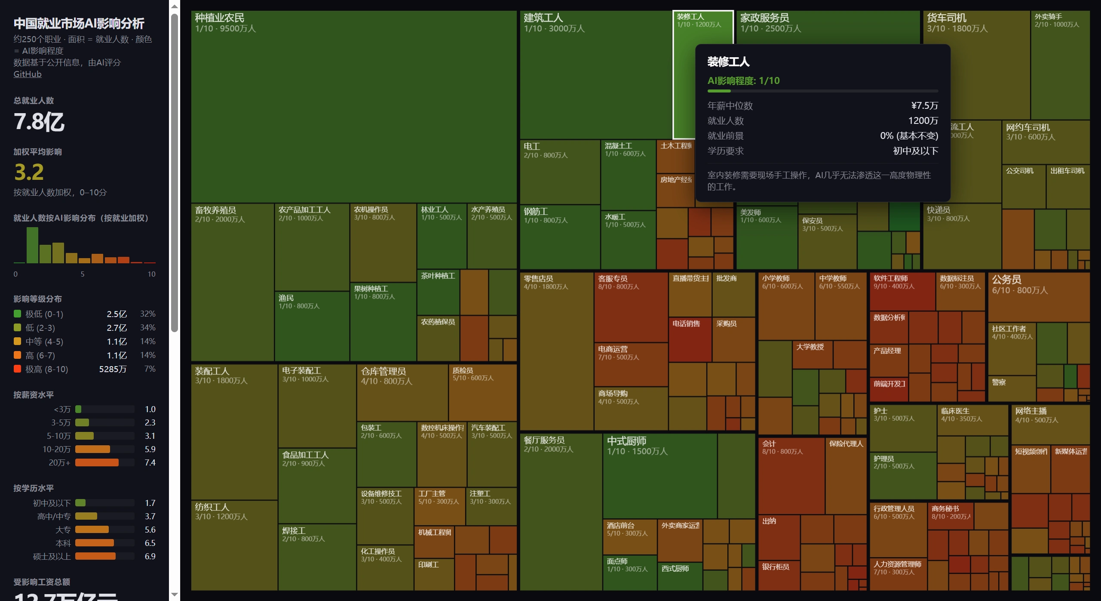Select the 中式厨师 green tile
Screen dimensions: 1101x601
click(x=659, y=475)
